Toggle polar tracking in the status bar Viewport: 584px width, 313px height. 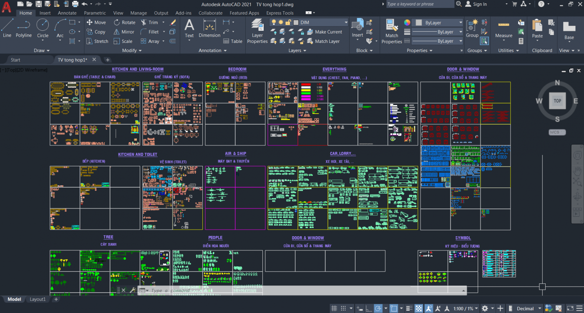pos(378,308)
